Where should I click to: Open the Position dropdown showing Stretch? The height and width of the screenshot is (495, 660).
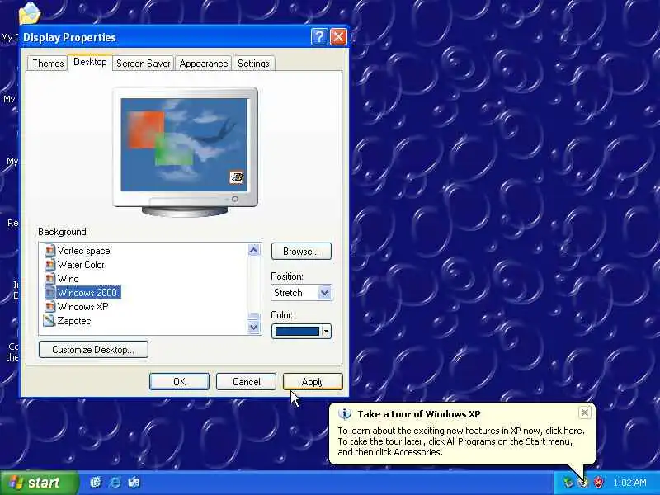point(301,293)
